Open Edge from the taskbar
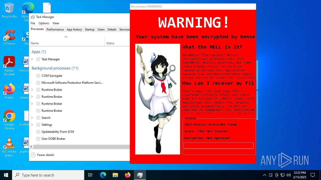 (x=103, y=175)
